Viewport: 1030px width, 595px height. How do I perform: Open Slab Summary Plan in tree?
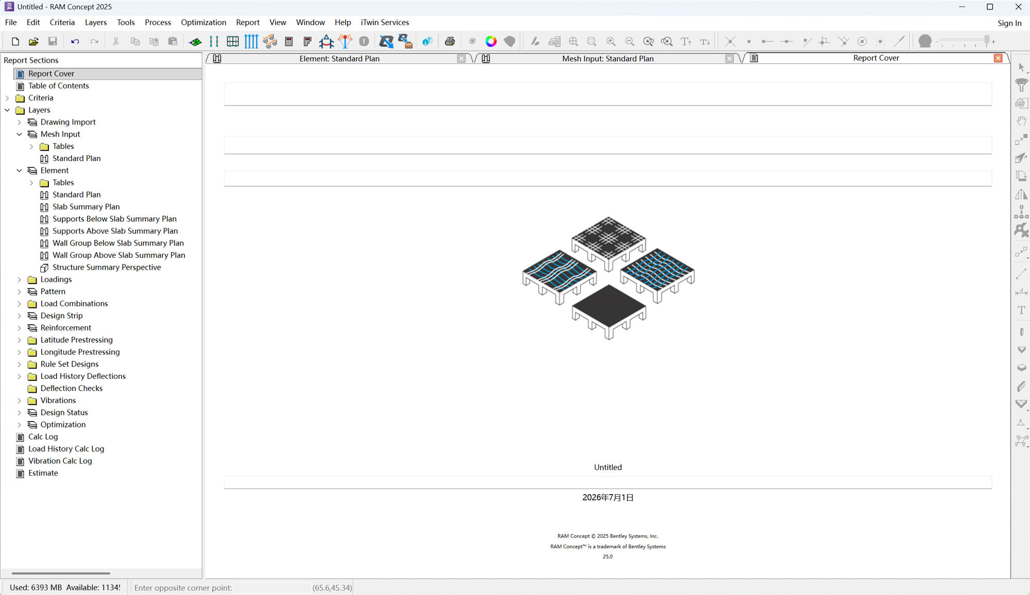[x=86, y=207]
